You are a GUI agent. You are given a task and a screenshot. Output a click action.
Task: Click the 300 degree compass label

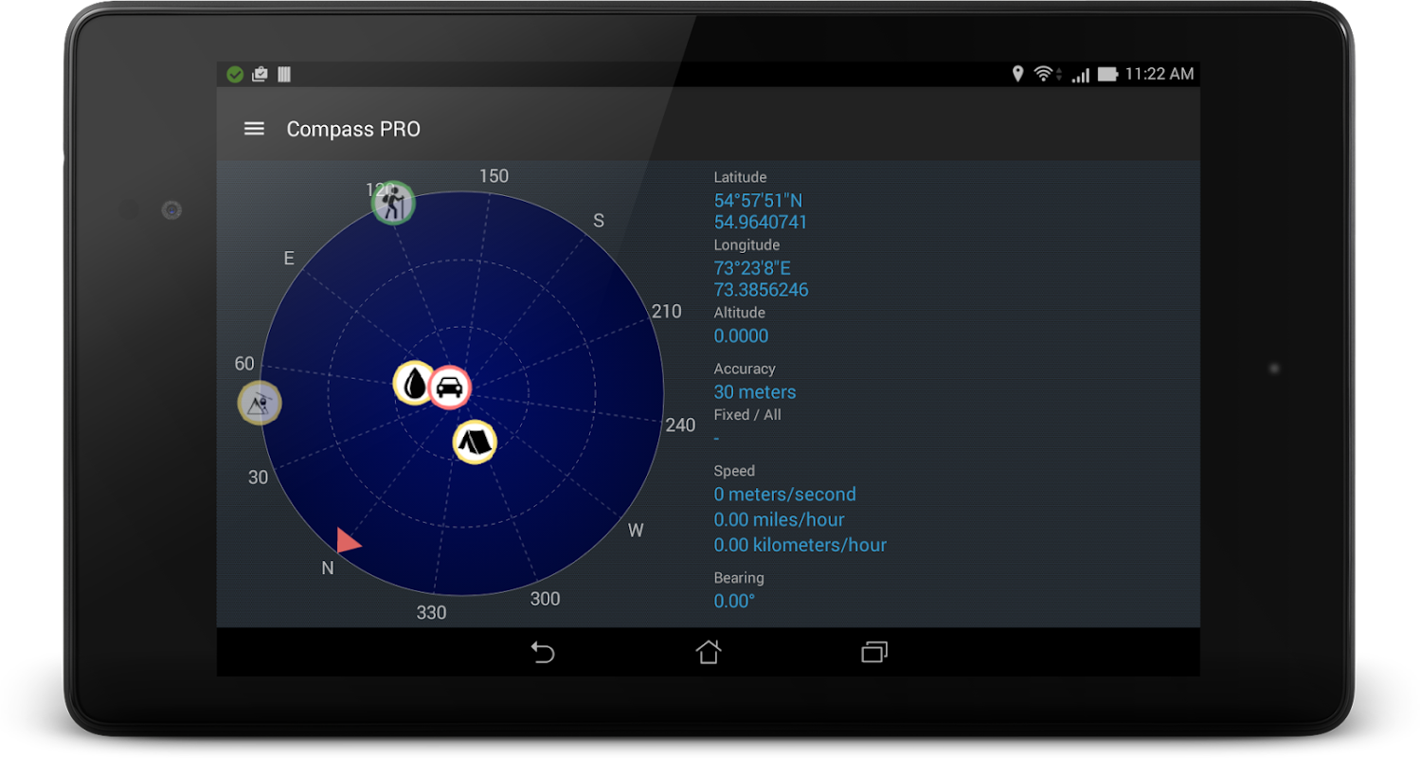point(545,599)
